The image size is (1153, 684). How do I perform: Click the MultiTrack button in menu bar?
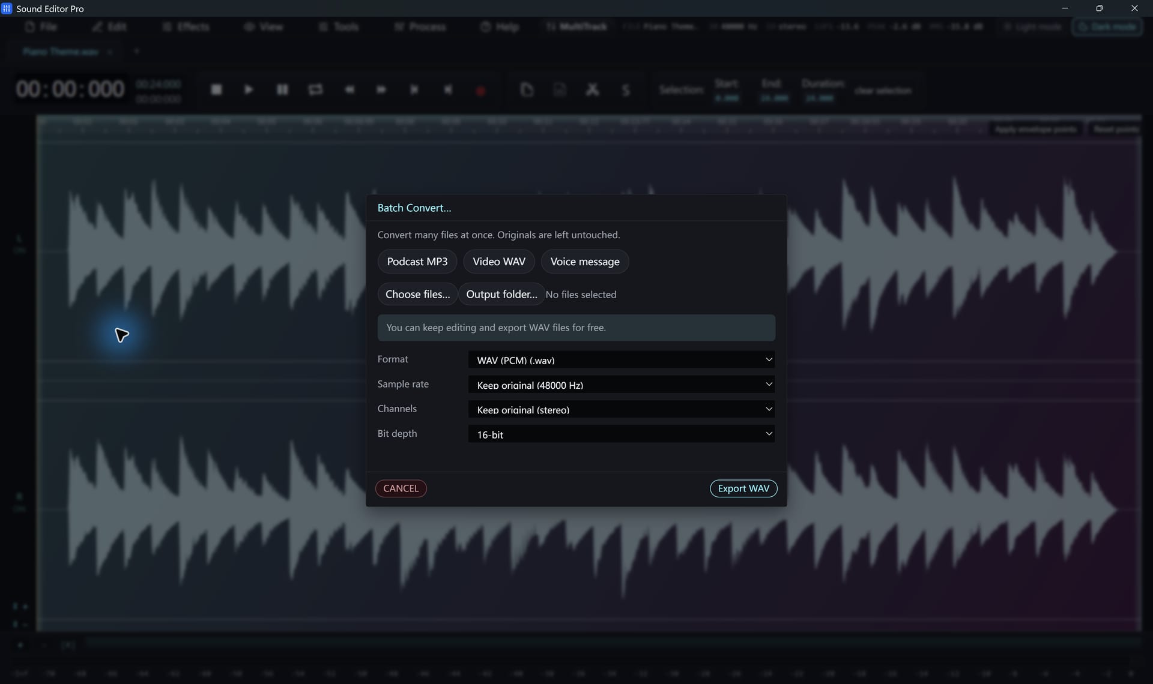(x=576, y=27)
